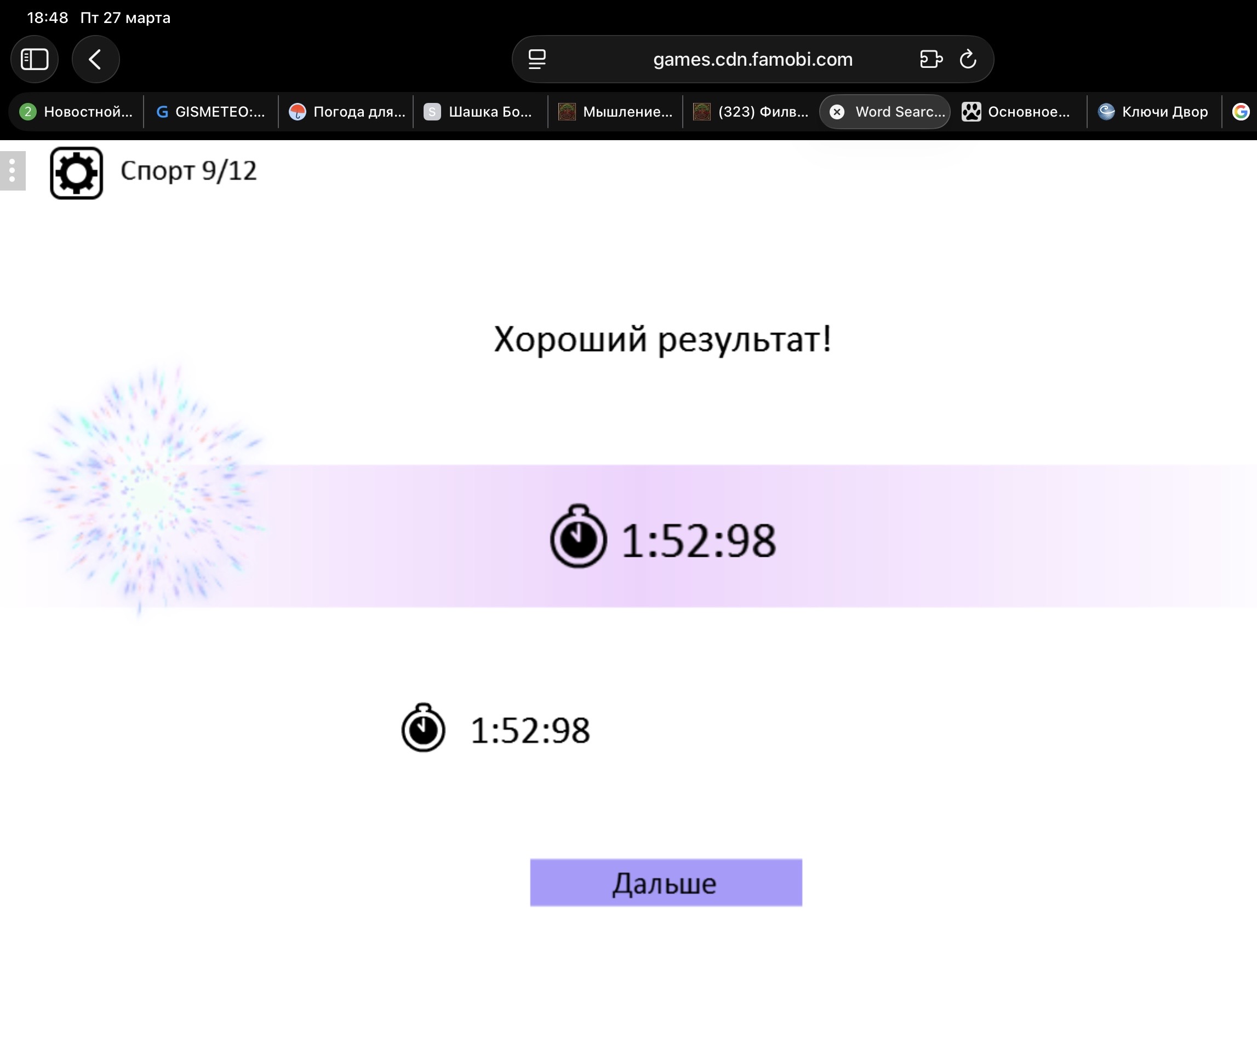Viewport: 1257px width, 1054px height.
Task: Open the Основное tab
Action: (x=1016, y=112)
